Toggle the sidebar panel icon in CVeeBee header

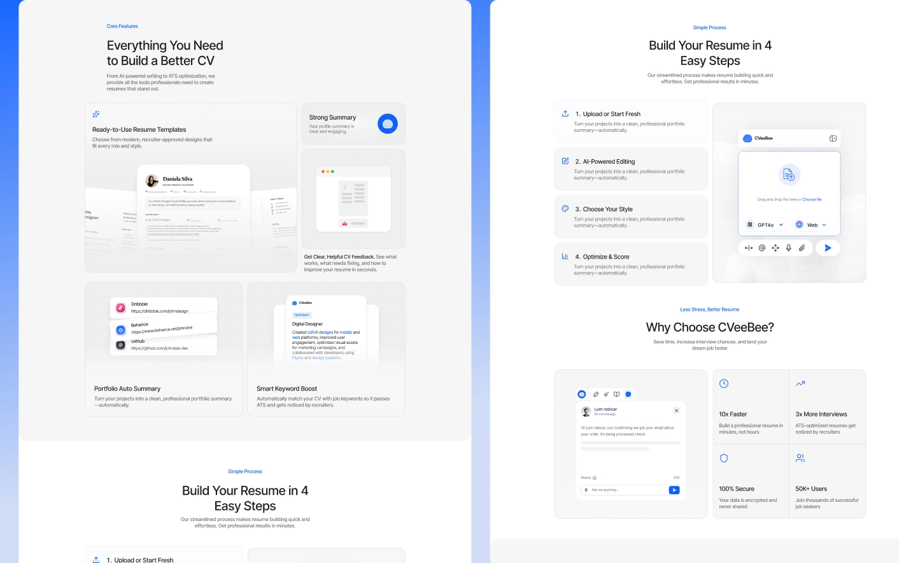click(833, 138)
